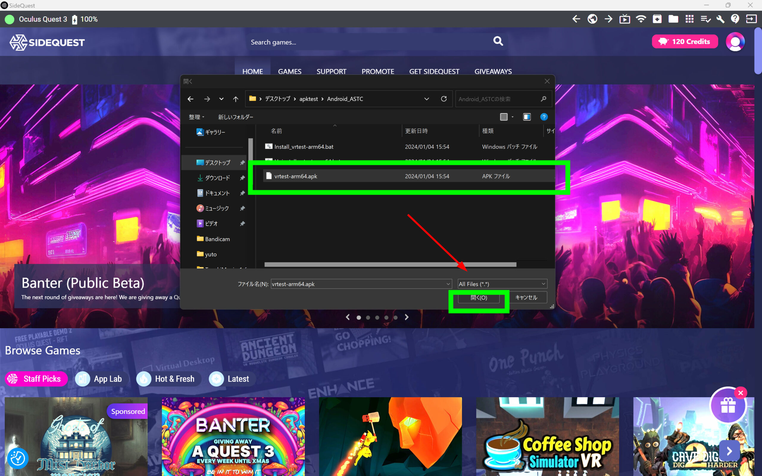
Task: Click the globe browser icon
Action: pos(592,19)
